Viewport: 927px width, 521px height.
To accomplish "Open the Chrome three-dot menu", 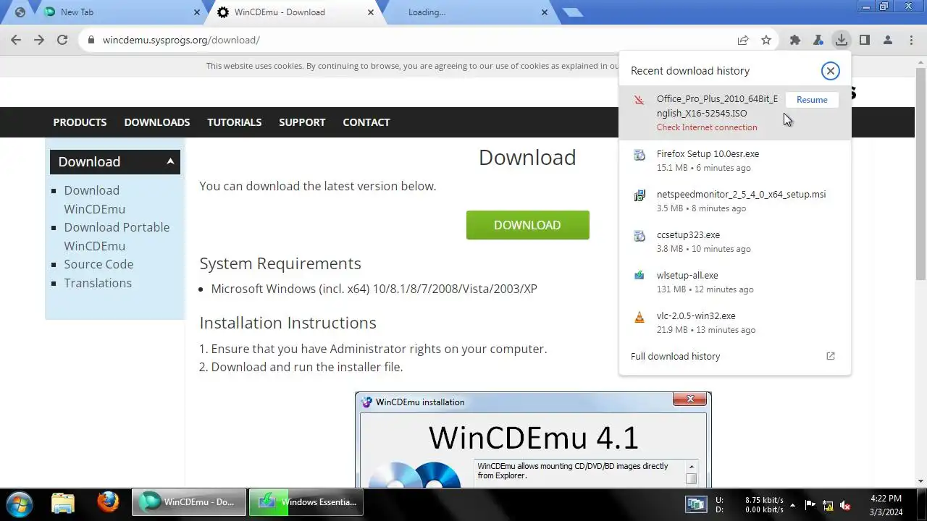I will click(911, 40).
